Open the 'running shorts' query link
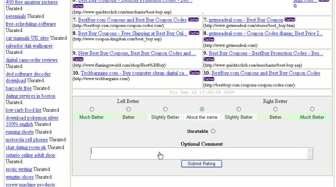This screenshot has width=336, height=187. pyautogui.click(x=20, y=132)
